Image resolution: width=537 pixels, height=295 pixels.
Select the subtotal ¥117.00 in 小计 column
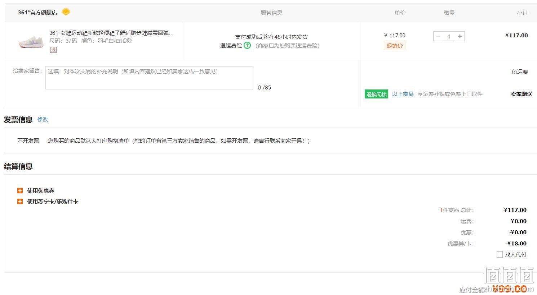[516, 35]
